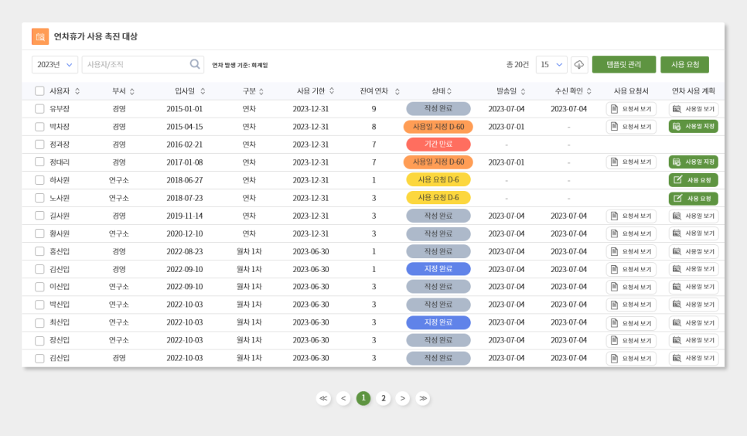
Task: Click 사용일 지정 for 정대리
Action: tap(694, 162)
